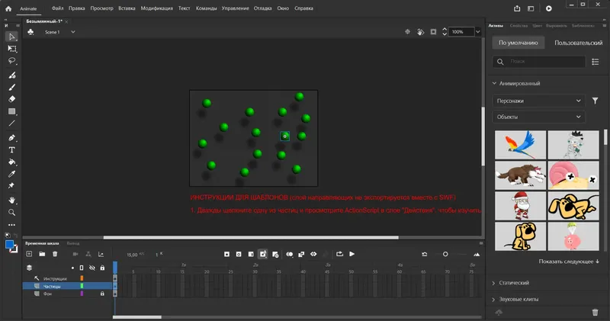Select the Zoom magnifier tool

[12, 213]
